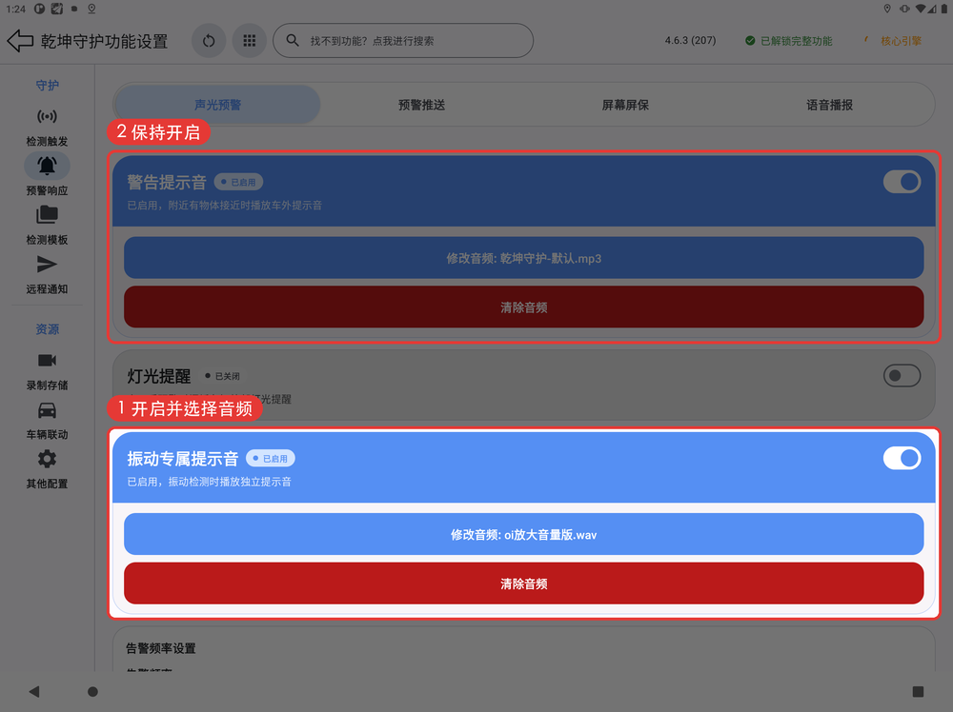953x712 pixels.
Task: Tap green check unlocked status icon
Action: click(x=750, y=41)
